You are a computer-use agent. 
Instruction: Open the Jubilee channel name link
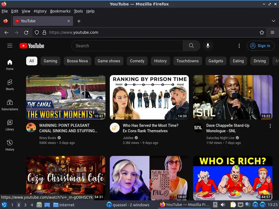click(x=128, y=138)
